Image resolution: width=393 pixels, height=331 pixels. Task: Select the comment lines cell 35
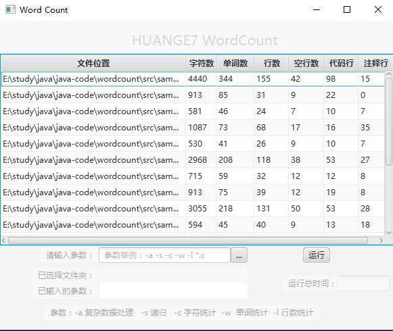coord(371,128)
